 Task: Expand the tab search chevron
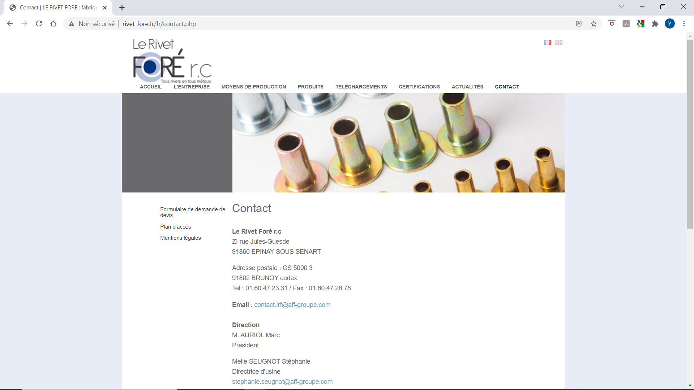(x=621, y=7)
